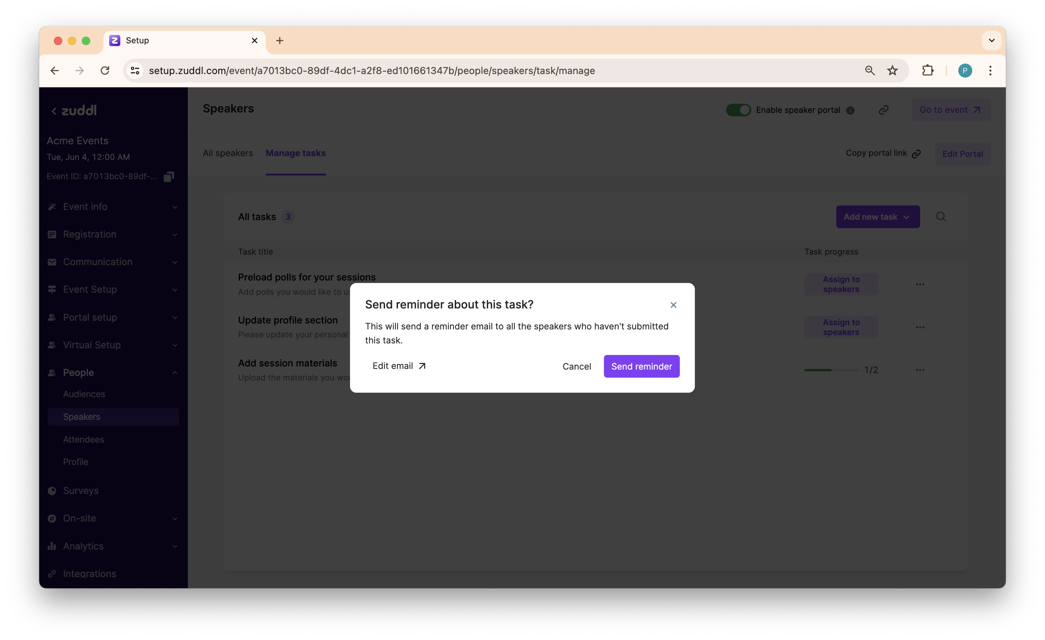Click the Add session materials progress bar
The height and width of the screenshot is (640, 1045).
[x=831, y=370]
